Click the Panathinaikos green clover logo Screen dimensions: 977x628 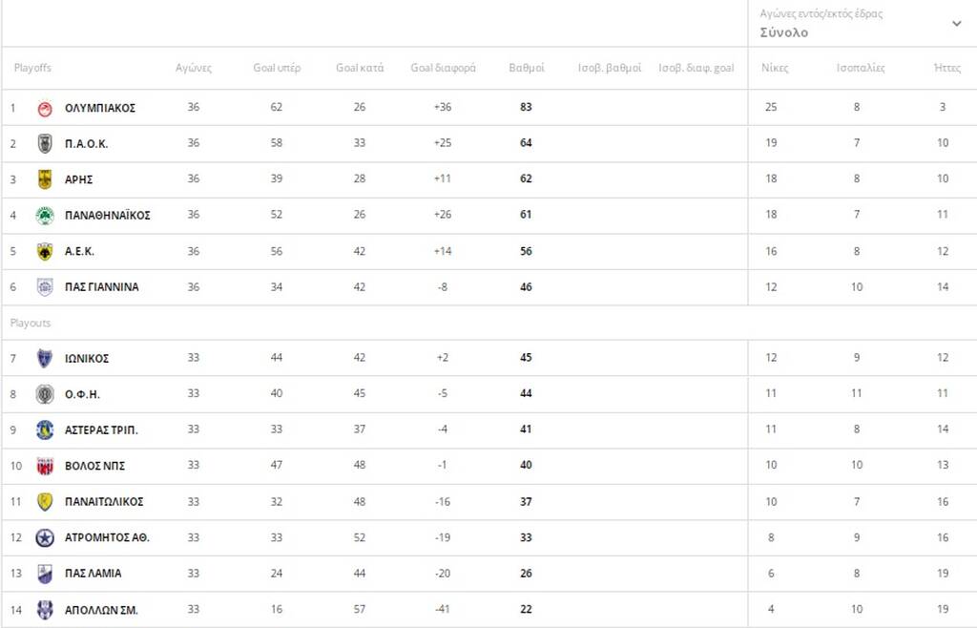(45, 216)
